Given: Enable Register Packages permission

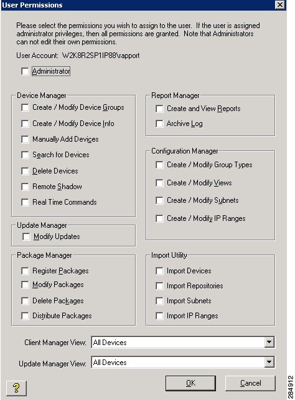Looking at the screenshot, I should [25, 271].
